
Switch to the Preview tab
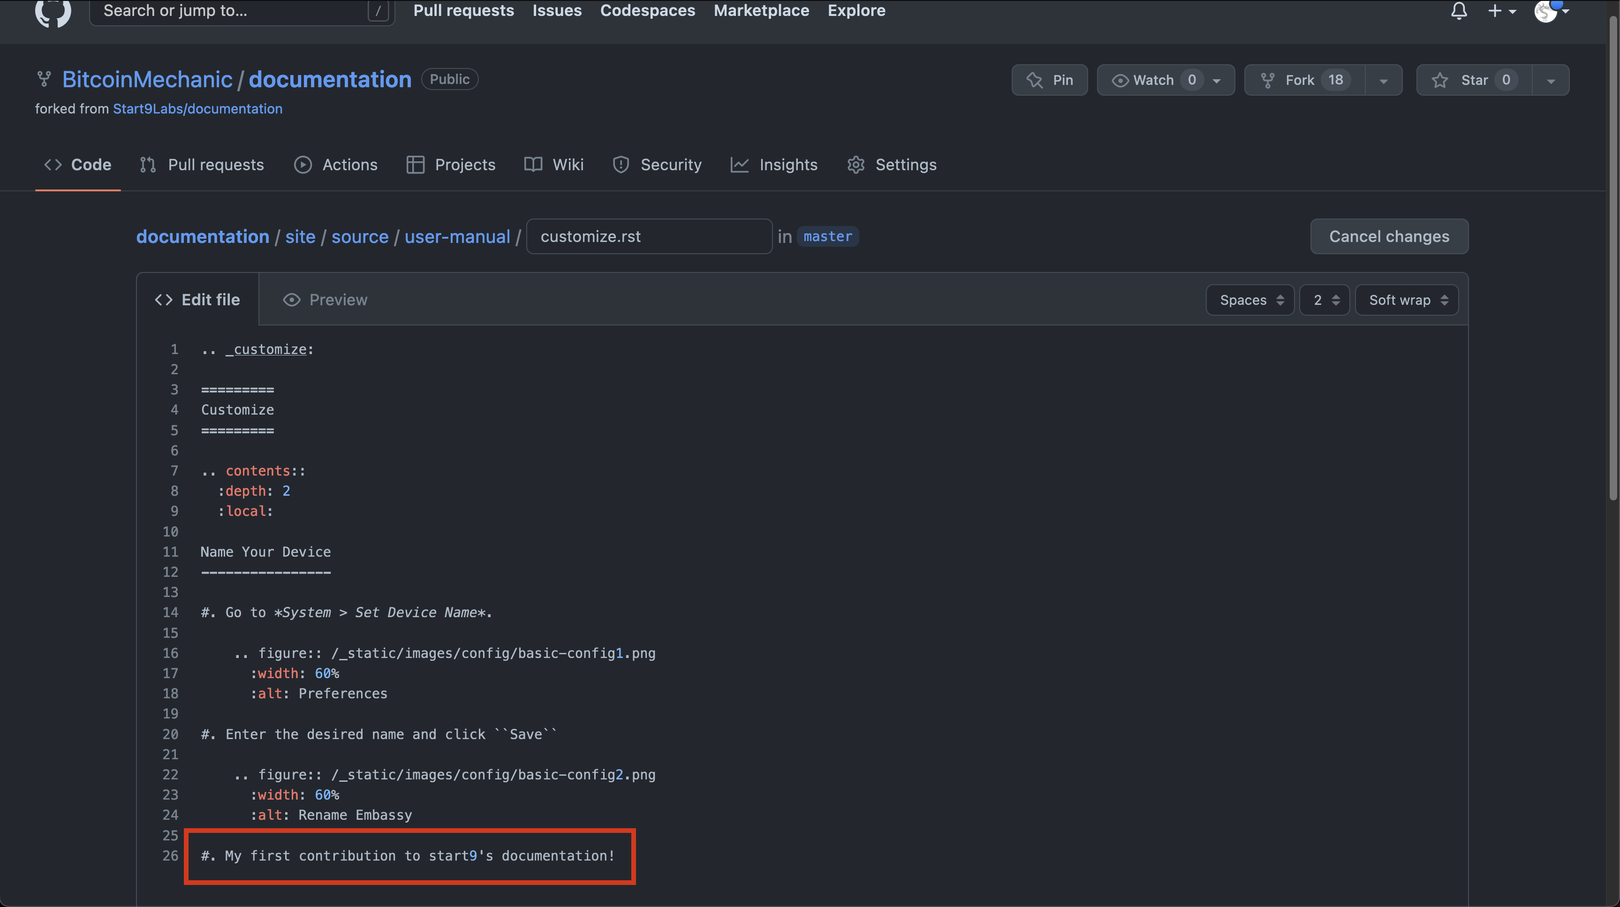click(325, 299)
